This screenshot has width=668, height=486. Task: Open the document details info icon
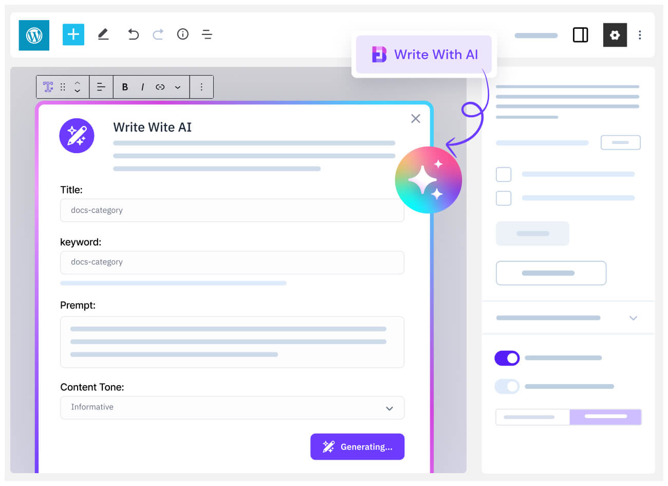click(182, 34)
